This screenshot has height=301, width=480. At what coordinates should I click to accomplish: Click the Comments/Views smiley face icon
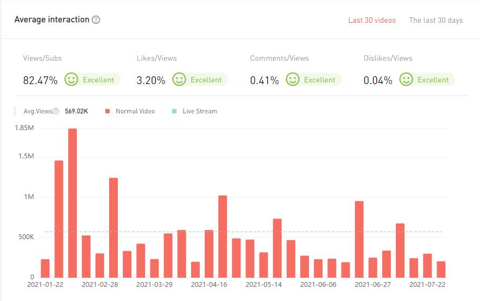293,80
